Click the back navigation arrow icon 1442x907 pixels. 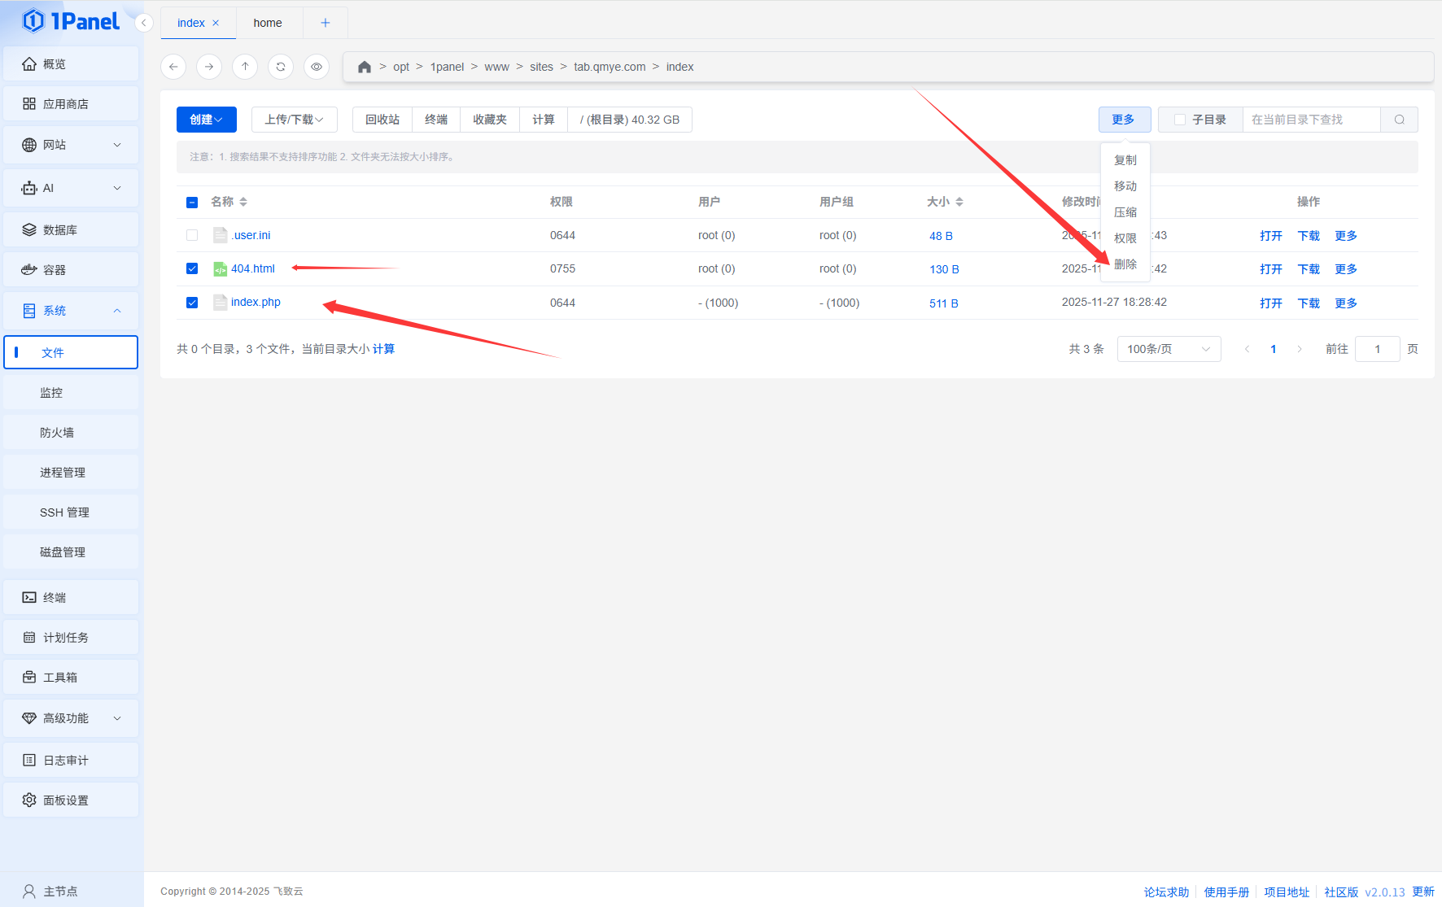point(173,67)
